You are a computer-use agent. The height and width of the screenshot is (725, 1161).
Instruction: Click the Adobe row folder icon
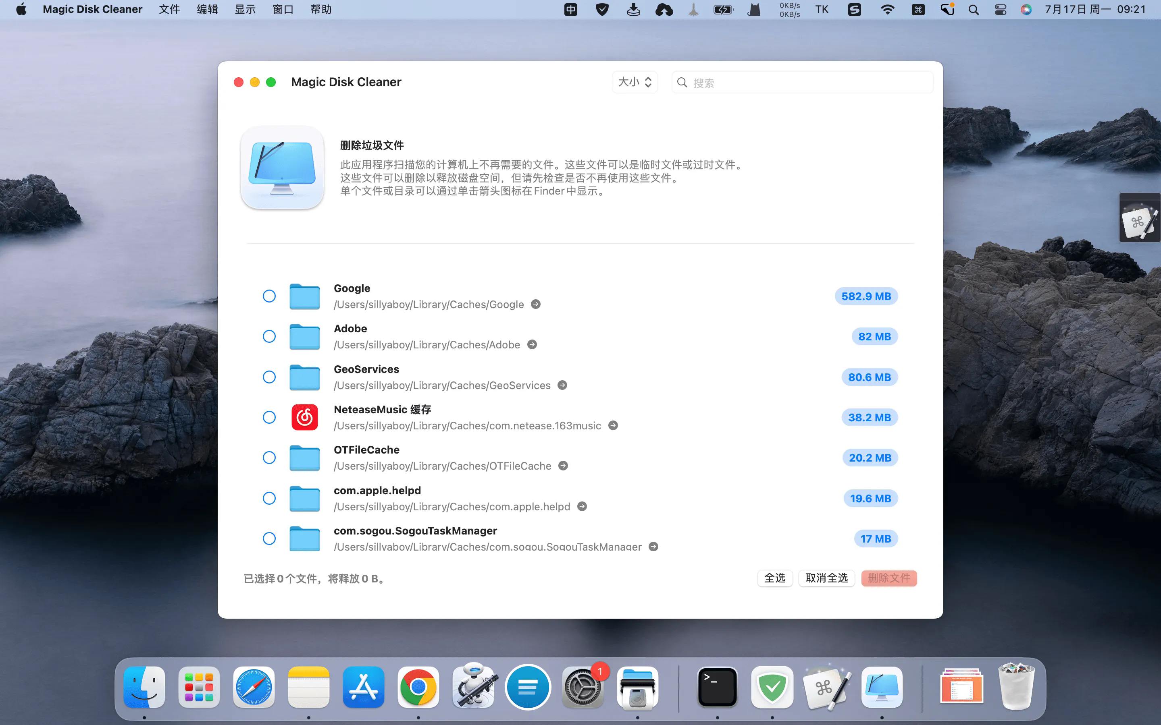(x=305, y=337)
